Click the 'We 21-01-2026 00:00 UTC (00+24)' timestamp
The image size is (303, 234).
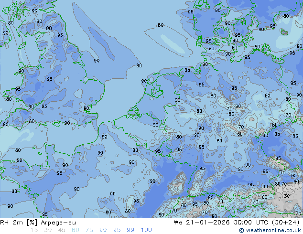(237, 223)
